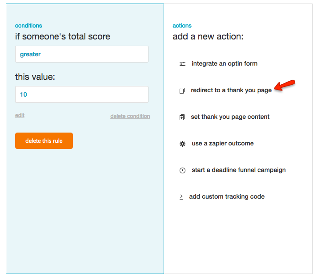Screen dimensions: 317x278
Task: Click the "add a new action:" heading
Action: [208, 36]
